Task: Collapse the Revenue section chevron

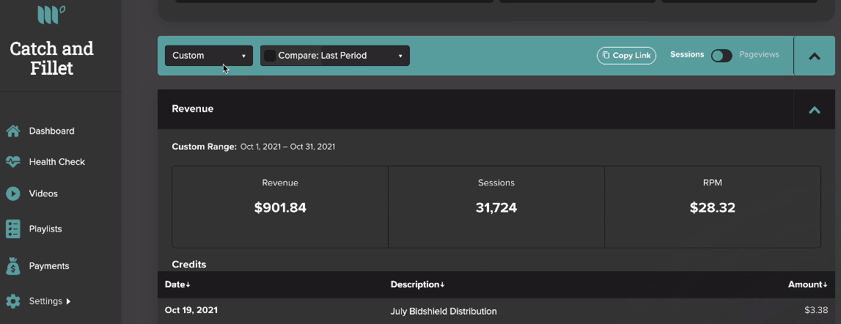Action: pyautogui.click(x=814, y=110)
